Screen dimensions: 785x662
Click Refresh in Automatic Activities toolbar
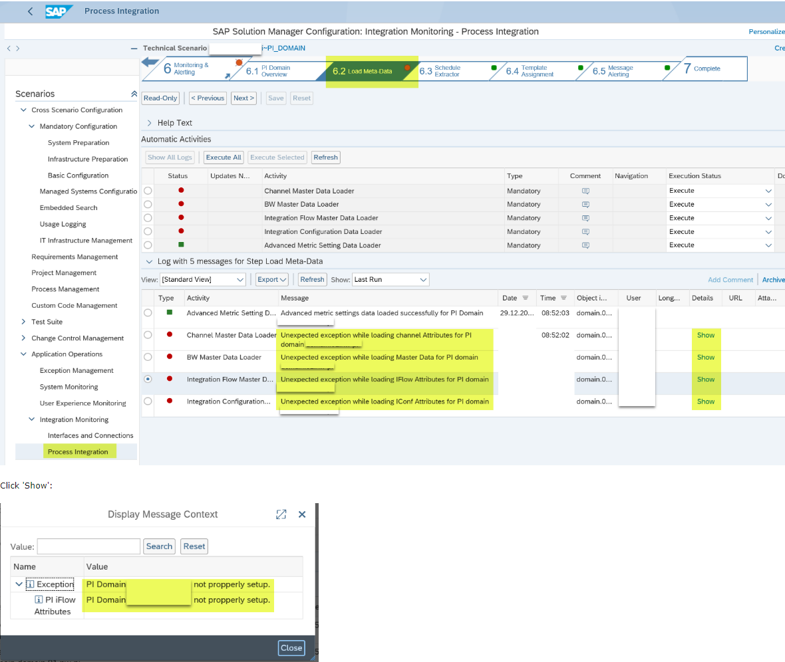pos(325,157)
